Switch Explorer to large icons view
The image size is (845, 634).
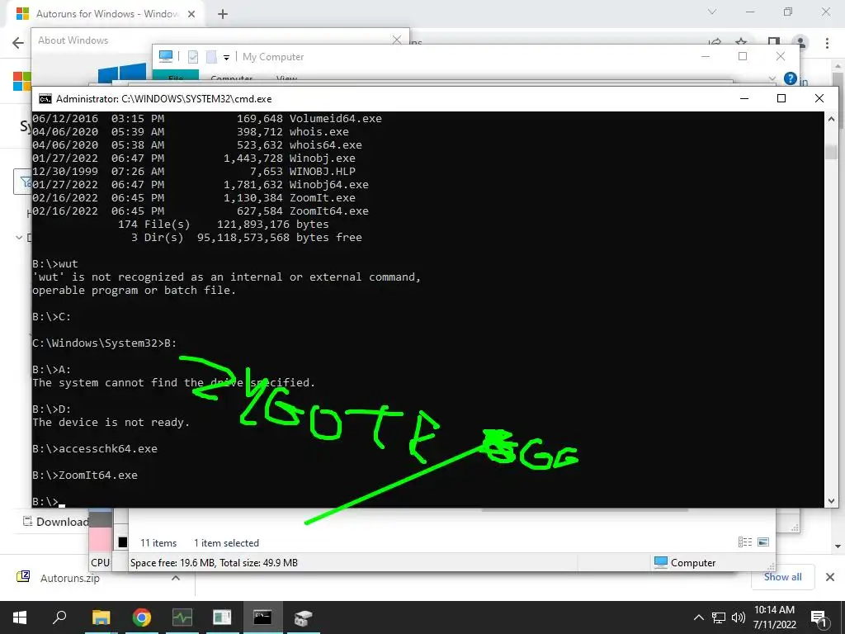(x=763, y=542)
